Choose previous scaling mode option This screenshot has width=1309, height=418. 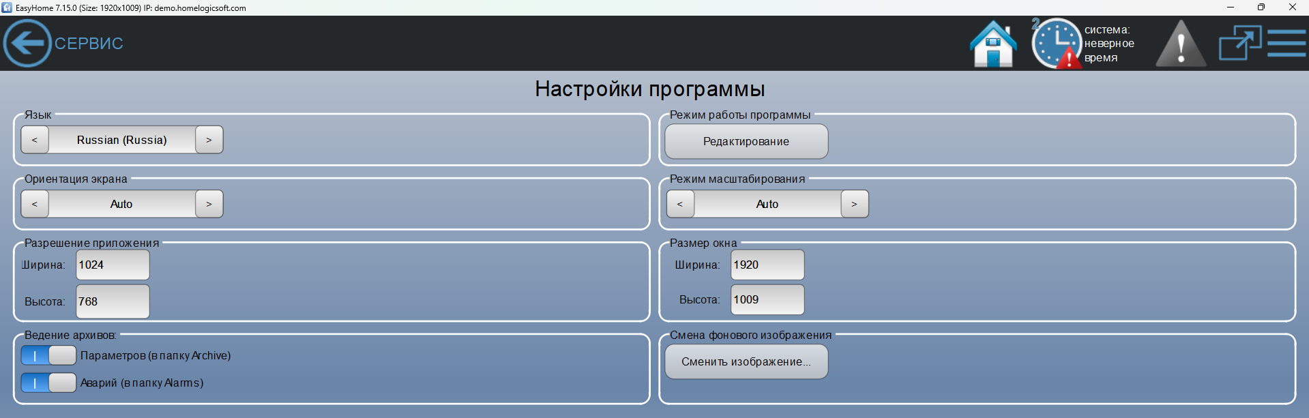pyautogui.click(x=680, y=204)
